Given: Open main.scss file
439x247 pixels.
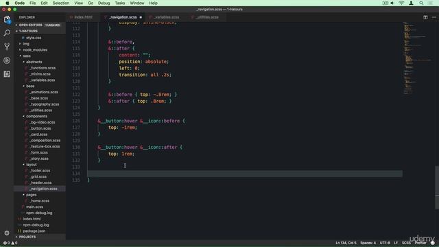Looking at the screenshot, I should click(x=34, y=207).
